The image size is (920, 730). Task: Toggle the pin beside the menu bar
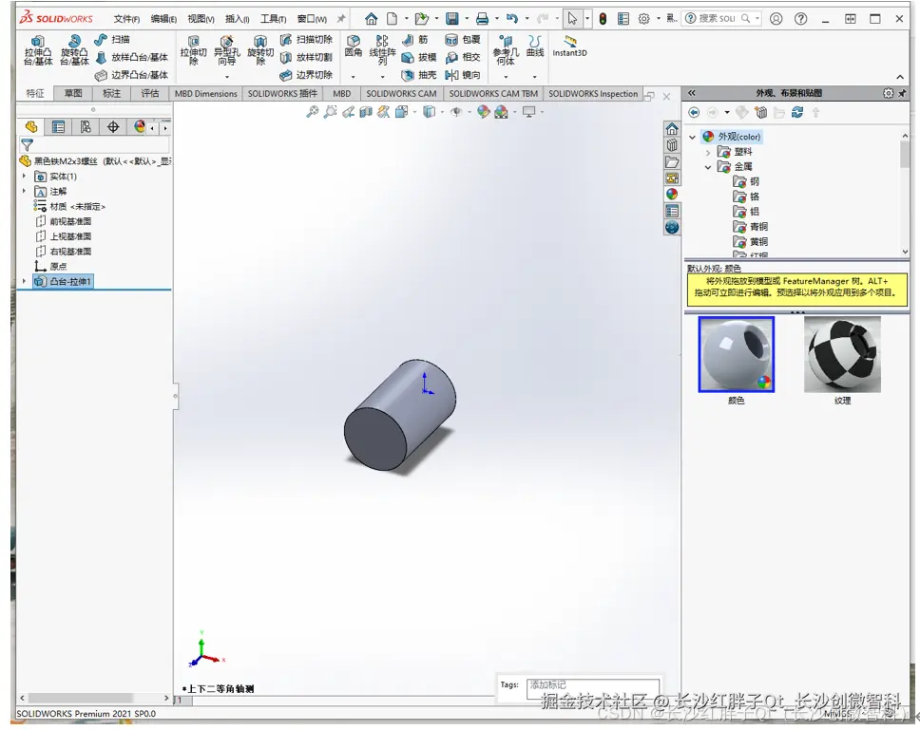click(x=341, y=19)
